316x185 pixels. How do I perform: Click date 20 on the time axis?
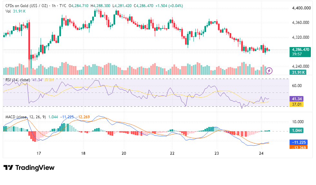point(124,153)
